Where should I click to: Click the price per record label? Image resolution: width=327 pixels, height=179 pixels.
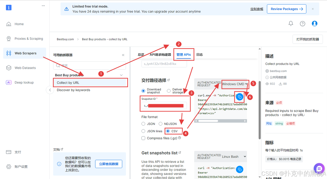click(284, 159)
